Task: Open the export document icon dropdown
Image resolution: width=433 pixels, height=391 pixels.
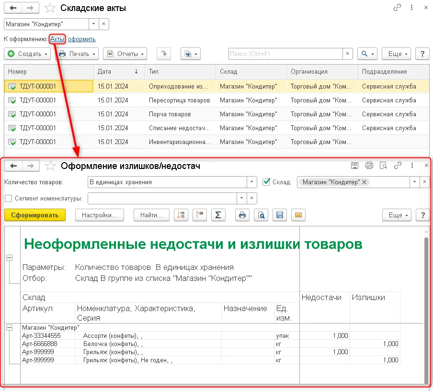Action: (191, 54)
